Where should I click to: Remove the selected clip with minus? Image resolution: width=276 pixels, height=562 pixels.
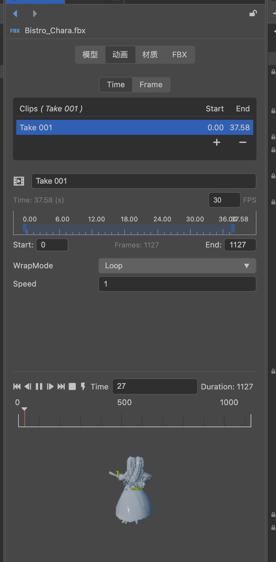pyautogui.click(x=242, y=142)
